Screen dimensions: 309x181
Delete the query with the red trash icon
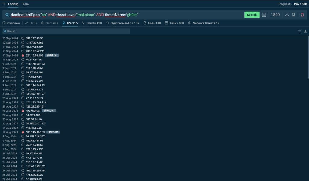pos(302,15)
